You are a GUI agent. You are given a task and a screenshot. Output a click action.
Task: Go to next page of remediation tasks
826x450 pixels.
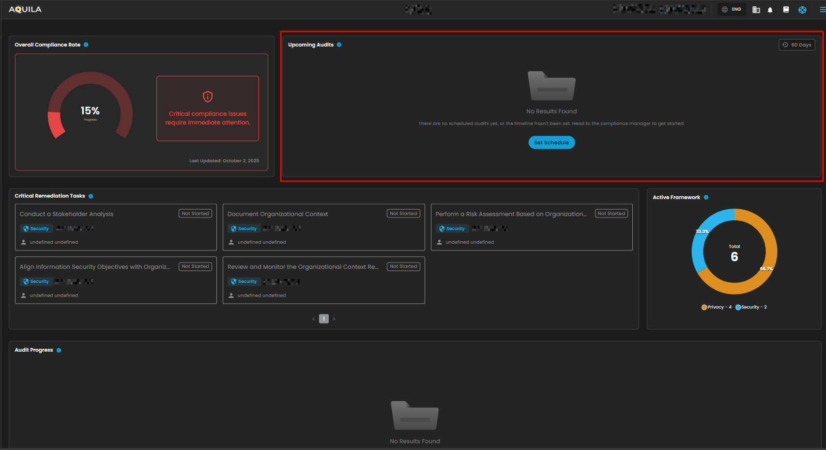click(334, 319)
